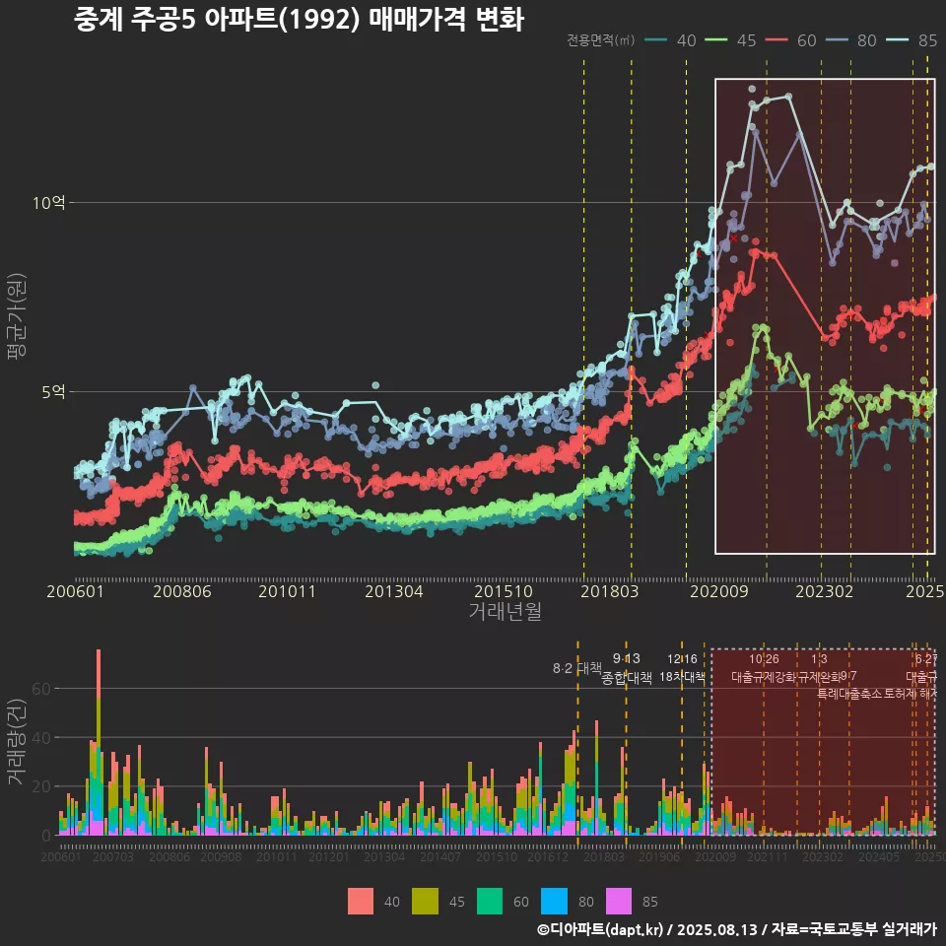Click the 10억 y-axis label

(x=49, y=203)
